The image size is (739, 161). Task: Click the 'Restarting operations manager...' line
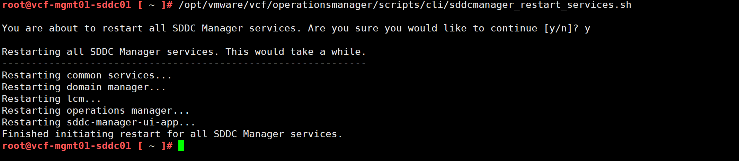[96, 111]
